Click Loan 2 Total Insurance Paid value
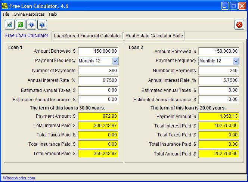This screenshot has height=182, width=248. tap(219, 144)
